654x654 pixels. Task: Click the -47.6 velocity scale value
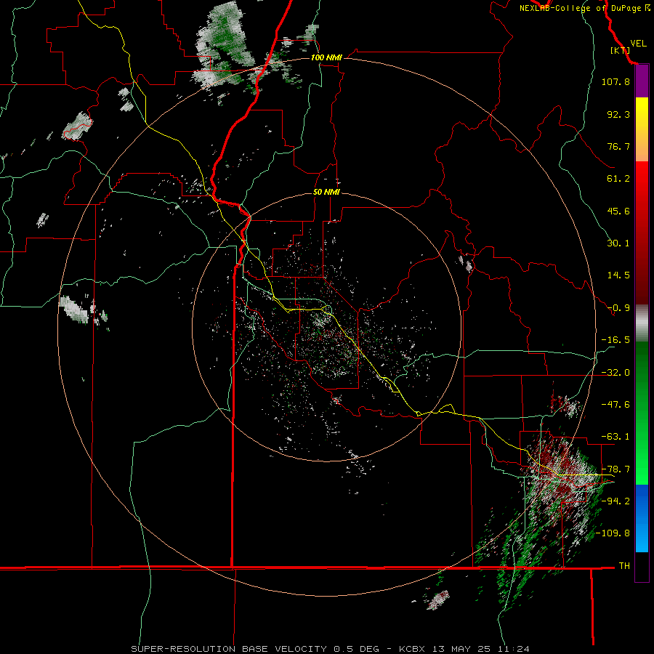click(x=615, y=405)
